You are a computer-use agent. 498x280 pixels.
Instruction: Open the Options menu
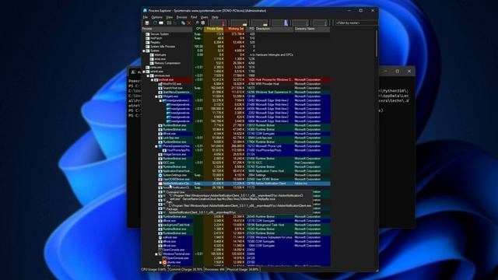(x=156, y=17)
